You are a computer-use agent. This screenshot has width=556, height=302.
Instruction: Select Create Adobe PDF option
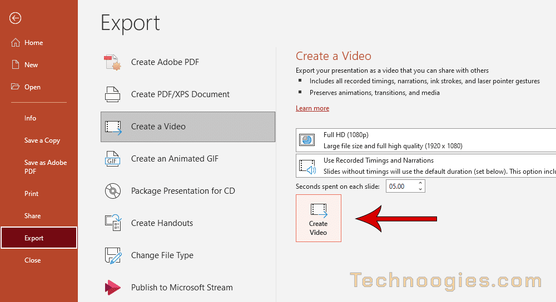tap(188, 62)
